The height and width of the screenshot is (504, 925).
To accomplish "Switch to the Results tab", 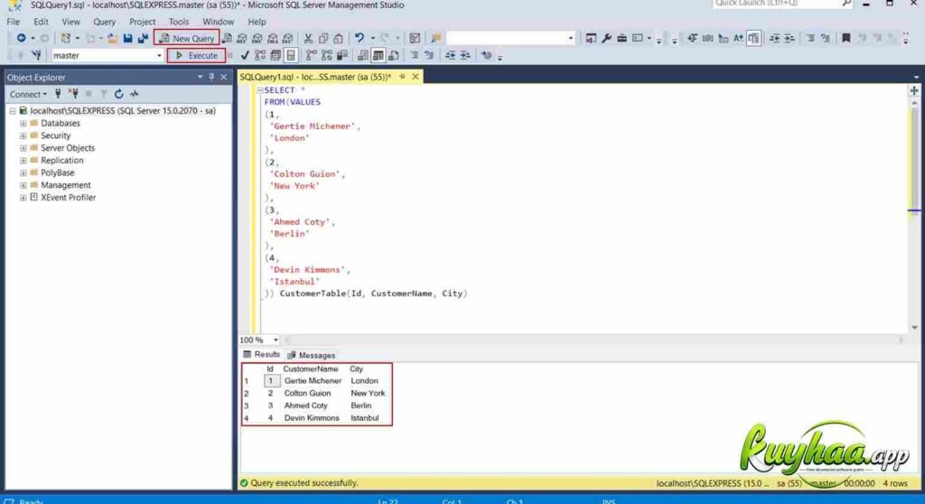I will click(262, 355).
